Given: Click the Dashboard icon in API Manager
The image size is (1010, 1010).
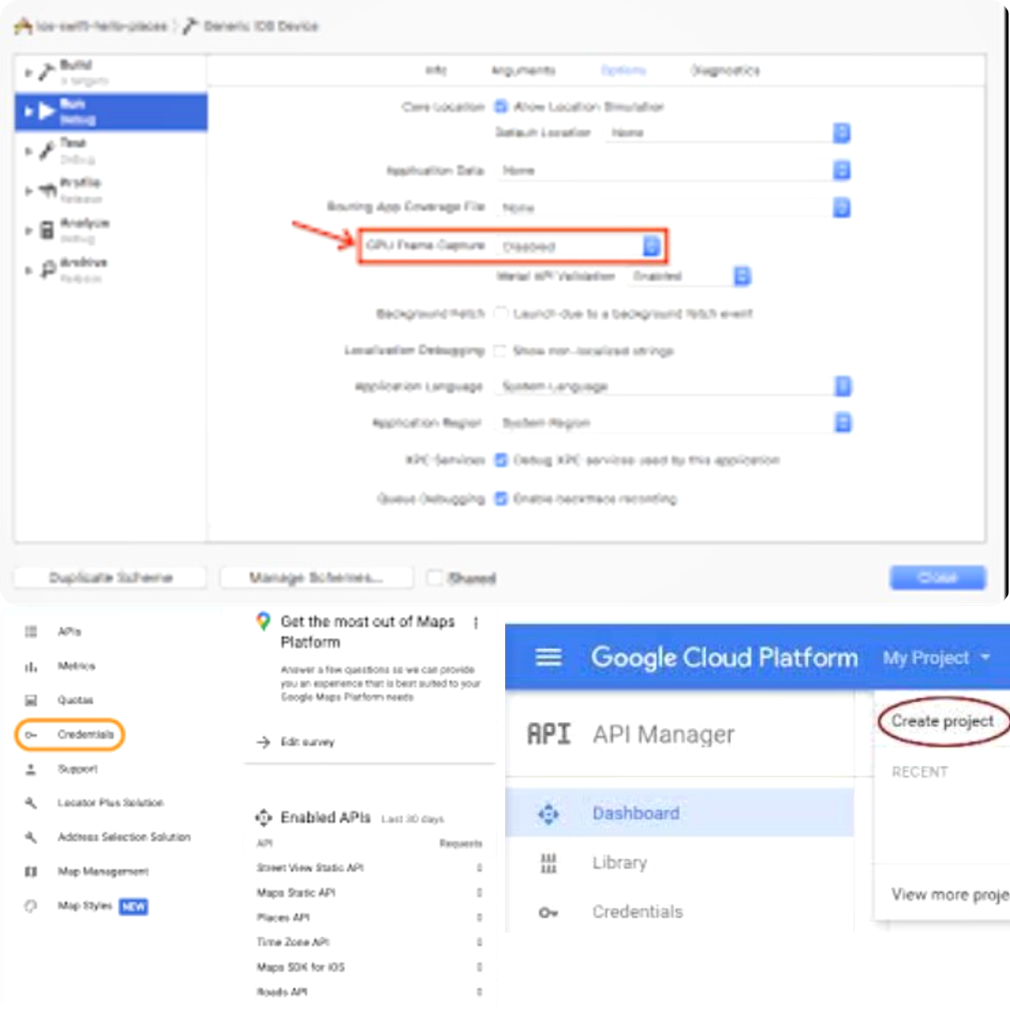Looking at the screenshot, I should click(x=548, y=814).
